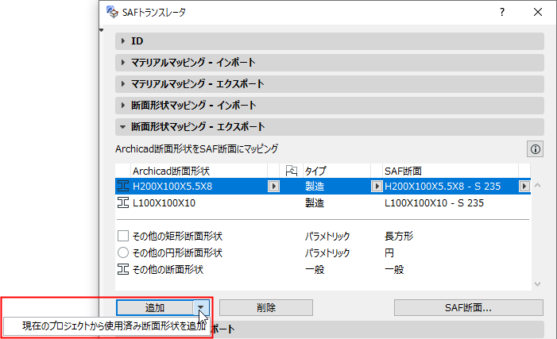
Task: Expand 断面形状マッピング - インポート panel
Action: coord(330,105)
